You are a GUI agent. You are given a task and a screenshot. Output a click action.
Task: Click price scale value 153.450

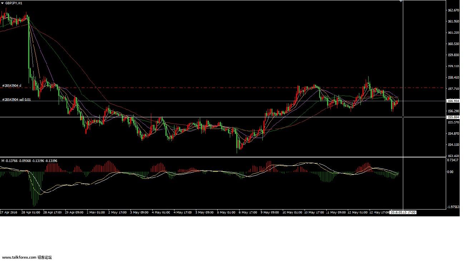coord(453,156)
